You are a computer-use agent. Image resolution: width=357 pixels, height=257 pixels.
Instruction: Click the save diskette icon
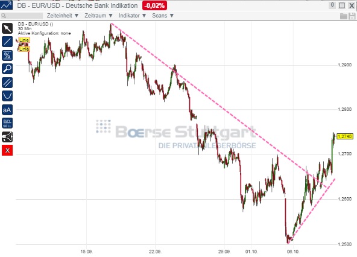point(352,16)
